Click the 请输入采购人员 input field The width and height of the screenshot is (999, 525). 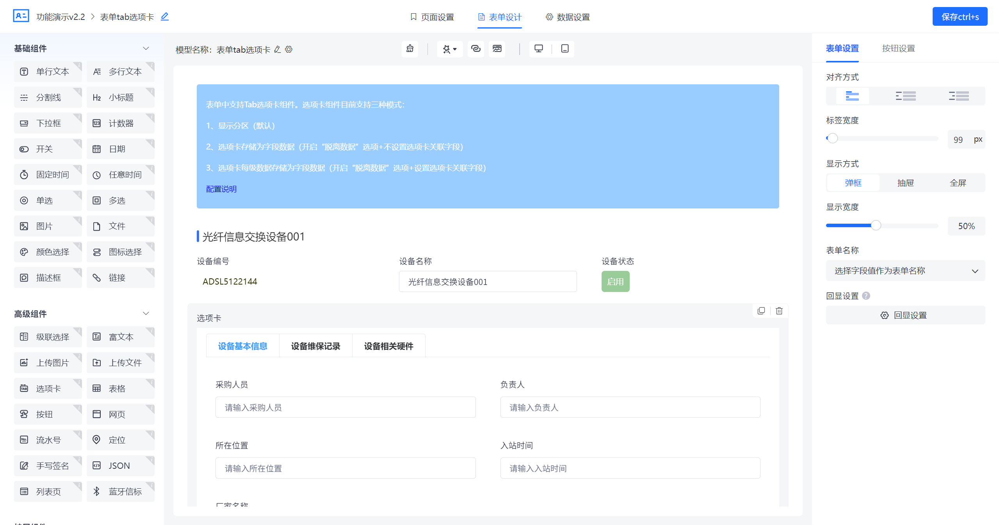click(x=345, y=407)
